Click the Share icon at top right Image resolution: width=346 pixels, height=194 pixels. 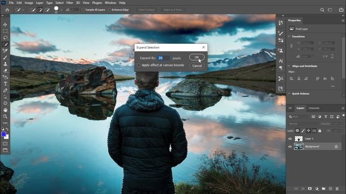[341, 10]
